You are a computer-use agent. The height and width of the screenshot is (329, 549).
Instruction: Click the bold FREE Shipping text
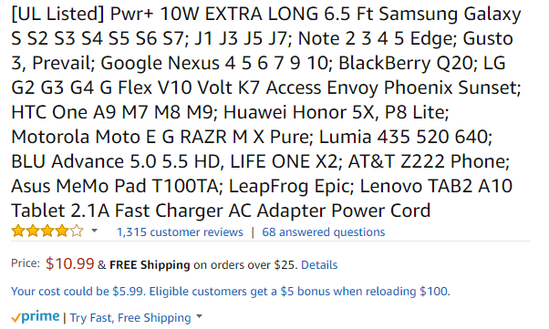coord(150,265)
